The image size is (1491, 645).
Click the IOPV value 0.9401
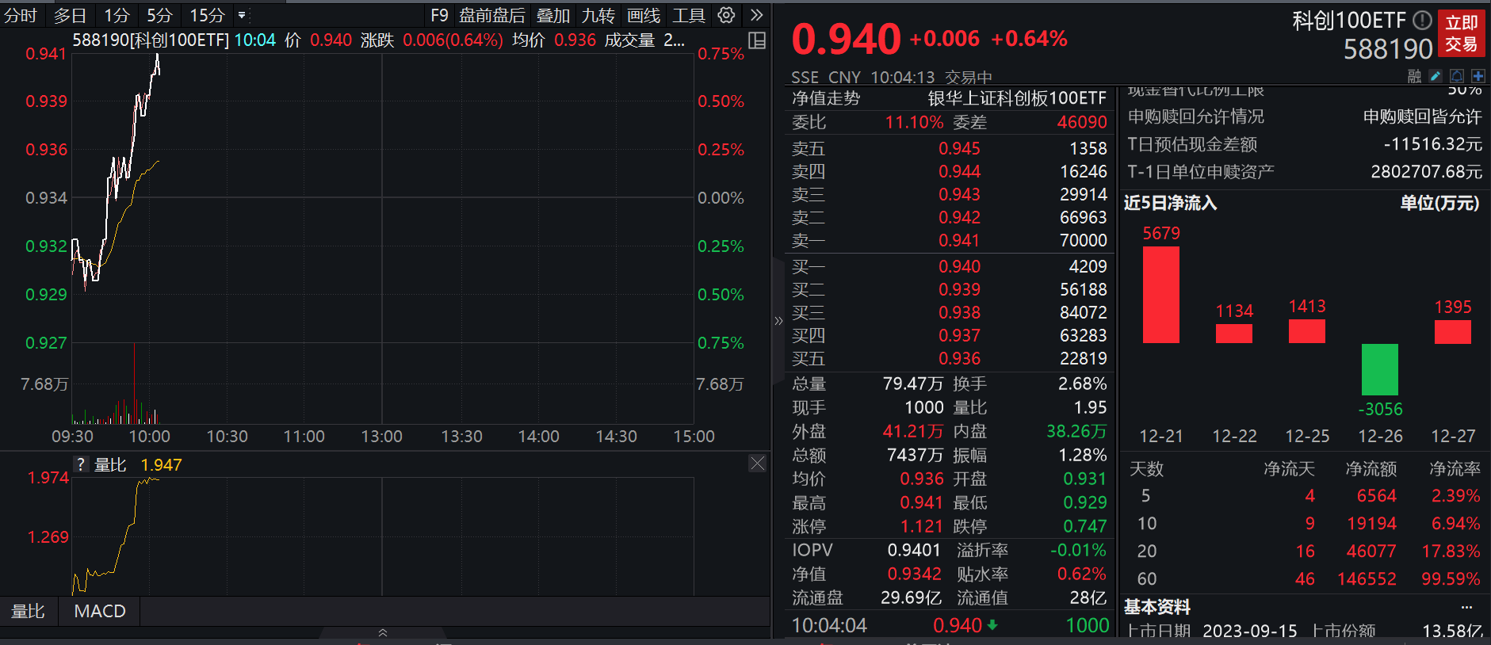[x=914, y=550]
